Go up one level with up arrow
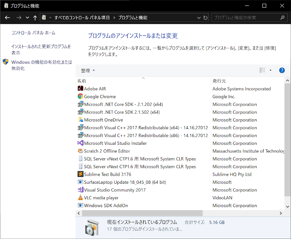This screenshot has width=291, height=239. click(x=35, y=18)
